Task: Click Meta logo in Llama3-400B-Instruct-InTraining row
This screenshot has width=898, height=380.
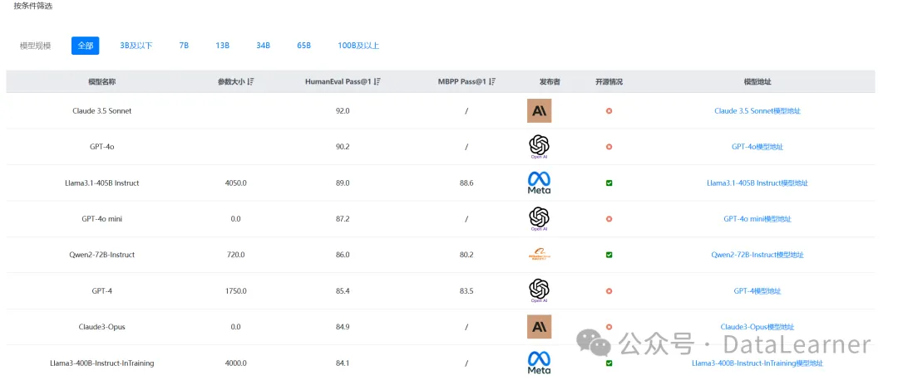Action: tap(539, 363)
